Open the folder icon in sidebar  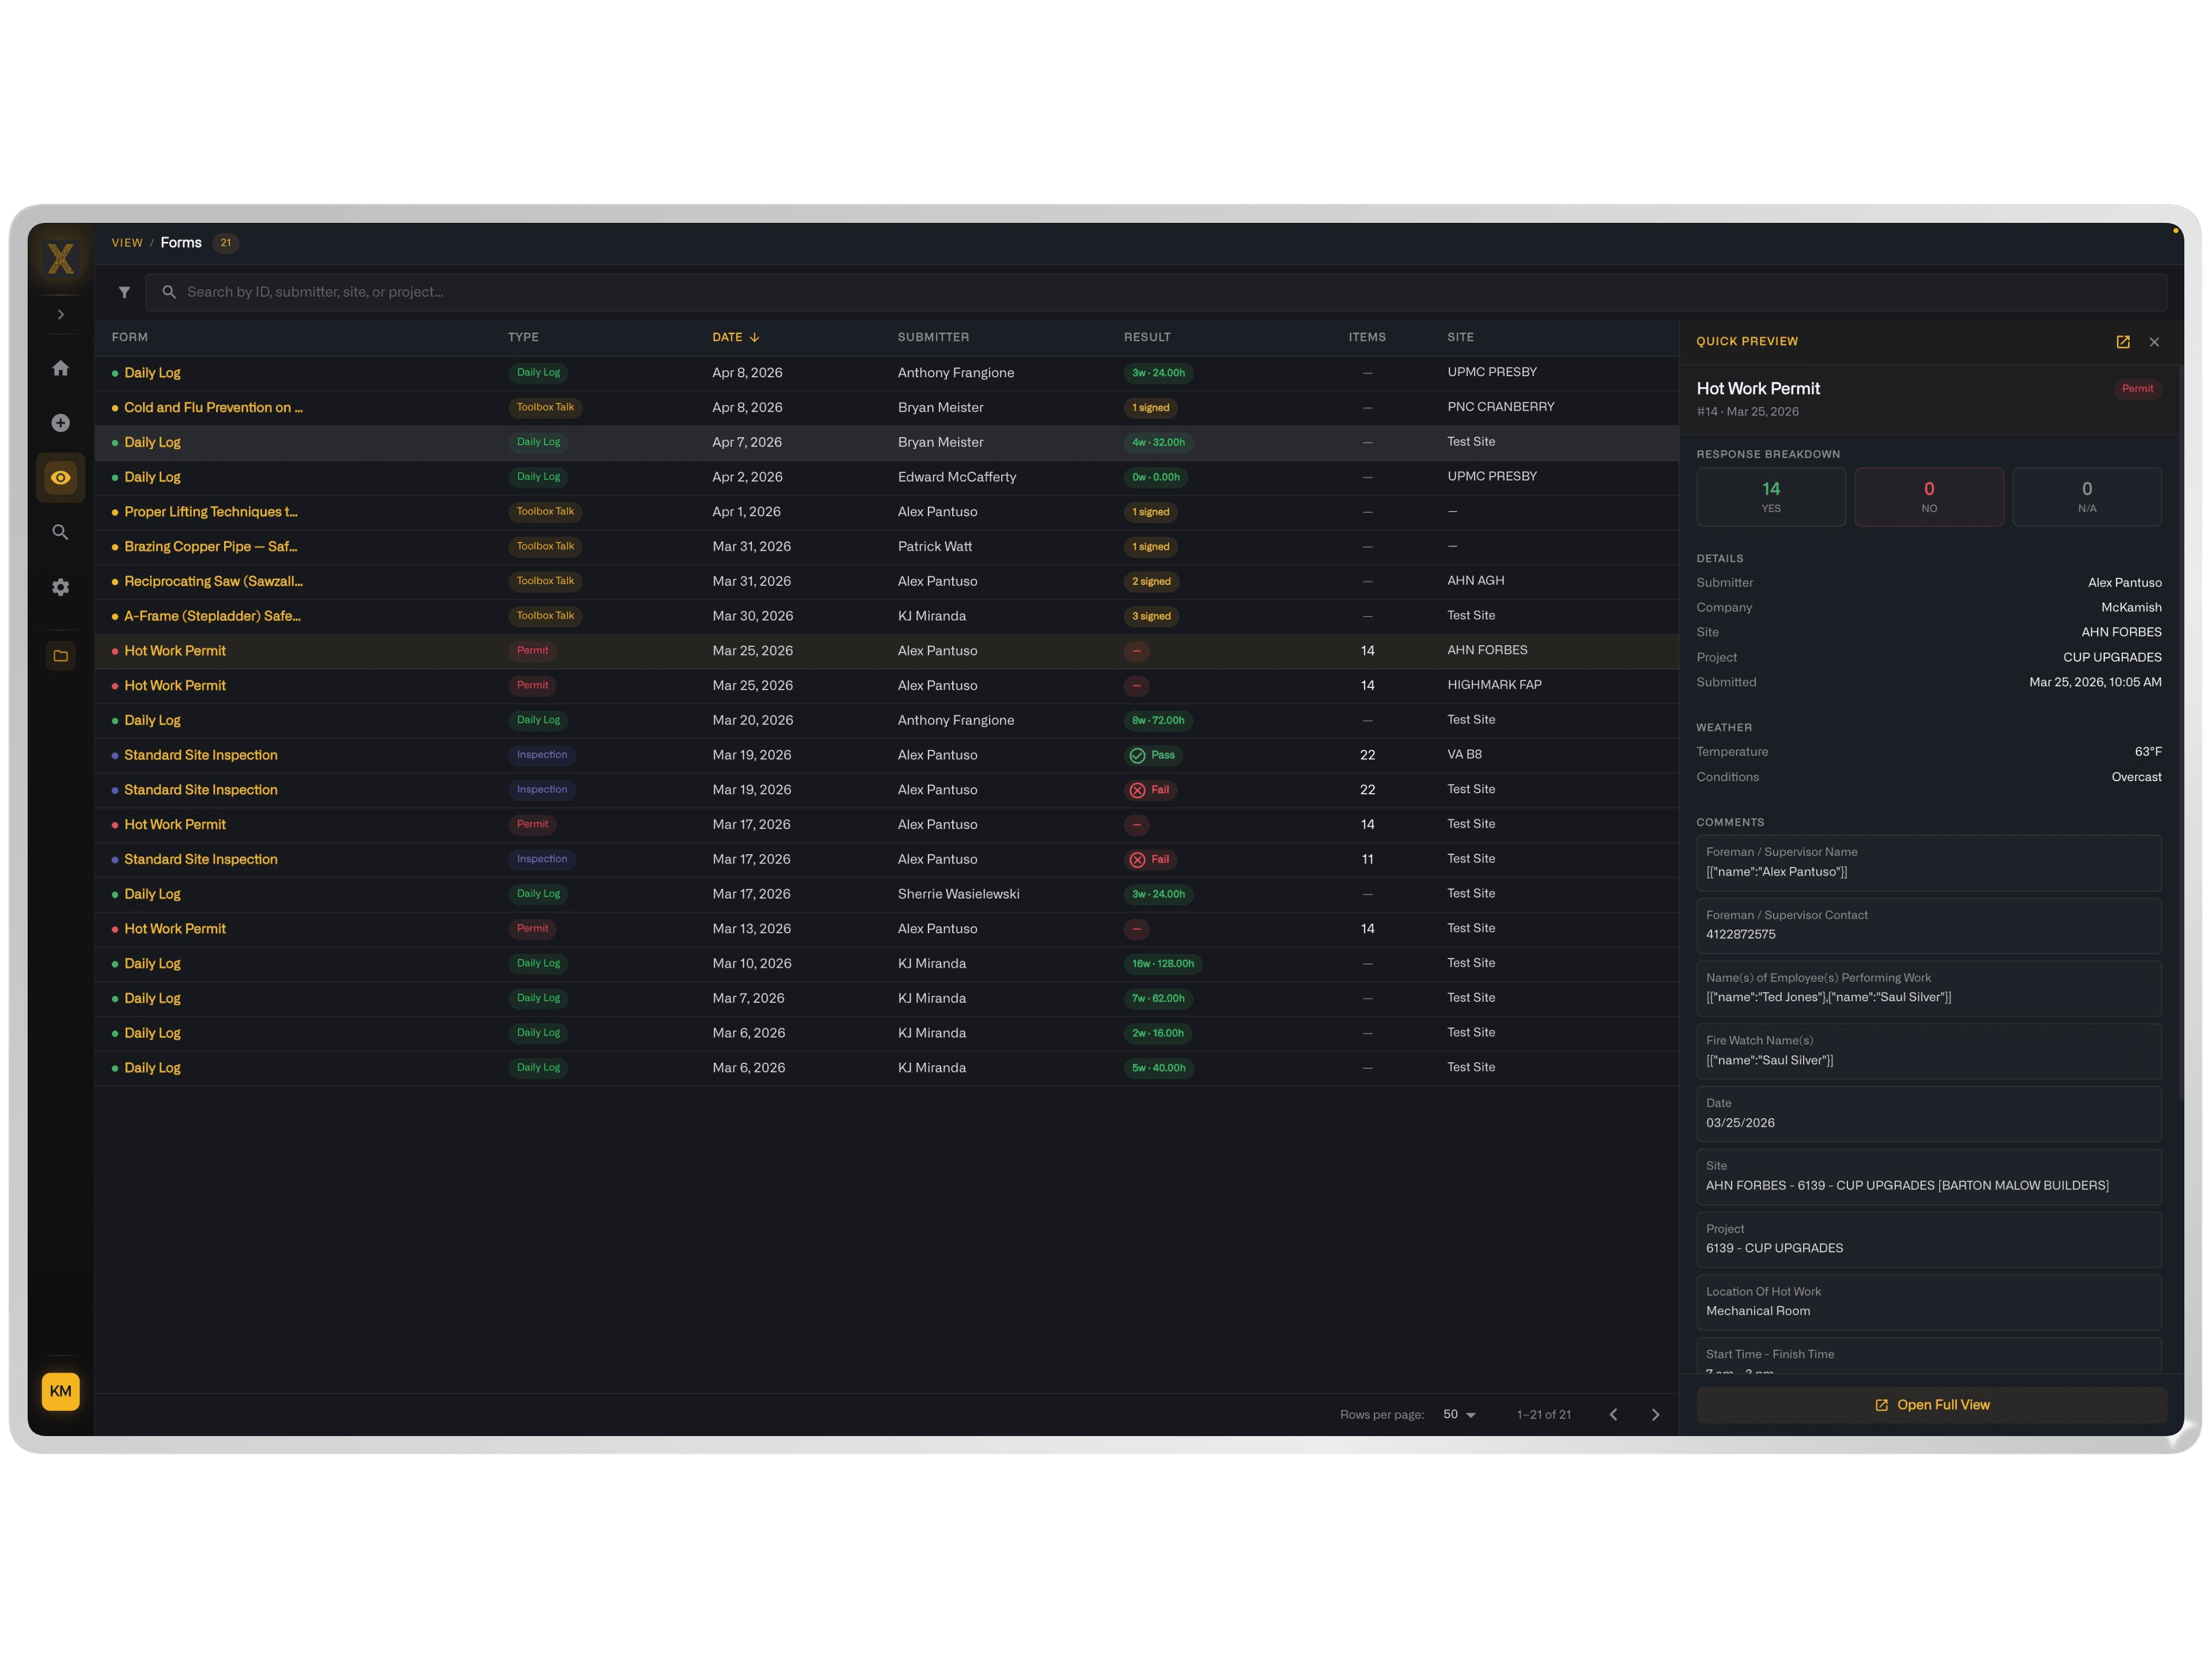tap(61, 656)
